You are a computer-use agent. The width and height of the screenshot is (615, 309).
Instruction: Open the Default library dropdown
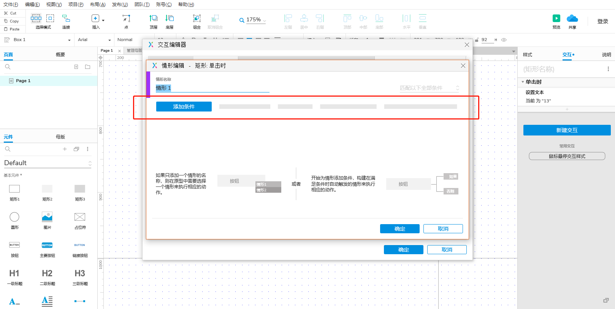(x=48, y=163)
